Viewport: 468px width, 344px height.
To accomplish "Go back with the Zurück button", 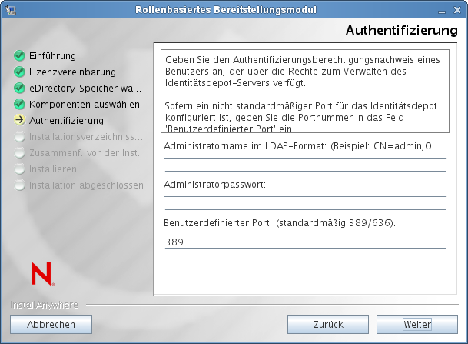I will coord(328,324).
